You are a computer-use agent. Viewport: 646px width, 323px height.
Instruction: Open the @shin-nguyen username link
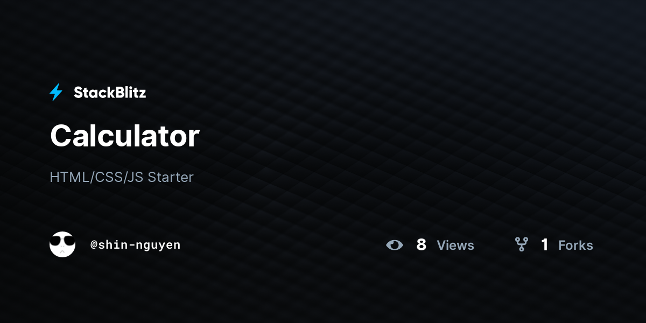[136, 245]
